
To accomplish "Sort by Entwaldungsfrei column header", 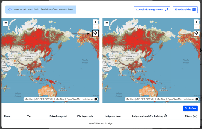I will pyautogui.click(x=58, y=116).
